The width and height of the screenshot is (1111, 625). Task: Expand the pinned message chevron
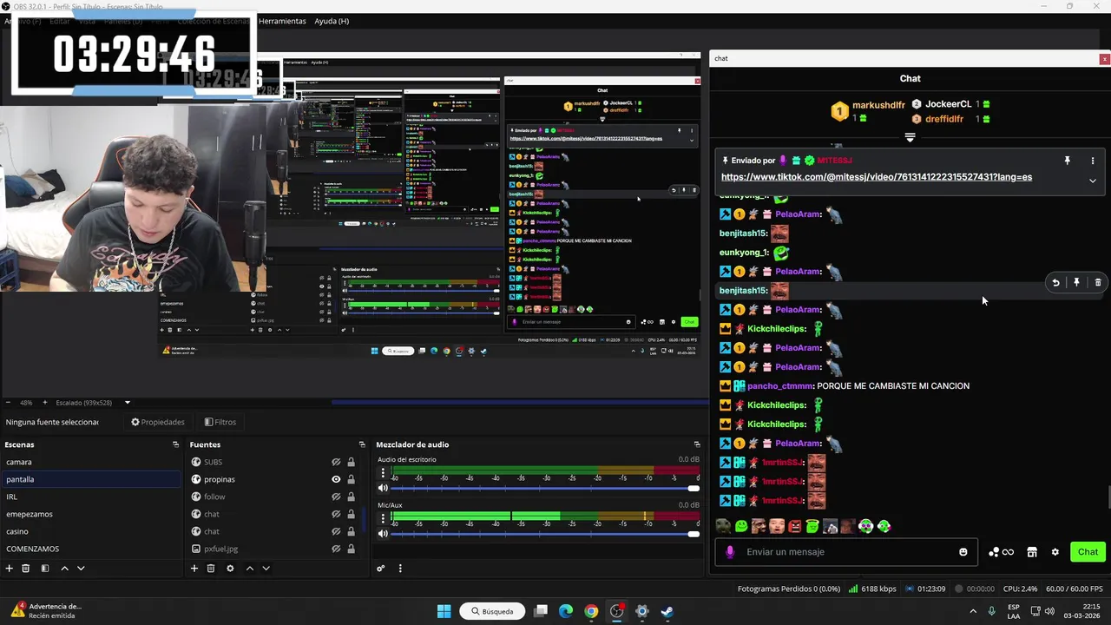click(x=1093, y=181)
